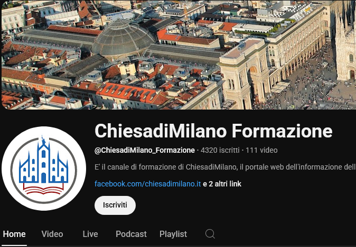Screen dimensions: 356x247
Task: Expand the channel description text
Action: tap(225, 167)
